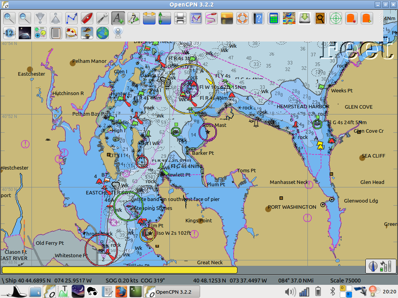Switch desktops using workspace pager
Image resolution: width=398 pixels, height=298 pixels.
346,291
